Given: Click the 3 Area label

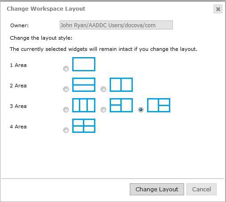Looking at the screenshot, I should tap(18, 106).
